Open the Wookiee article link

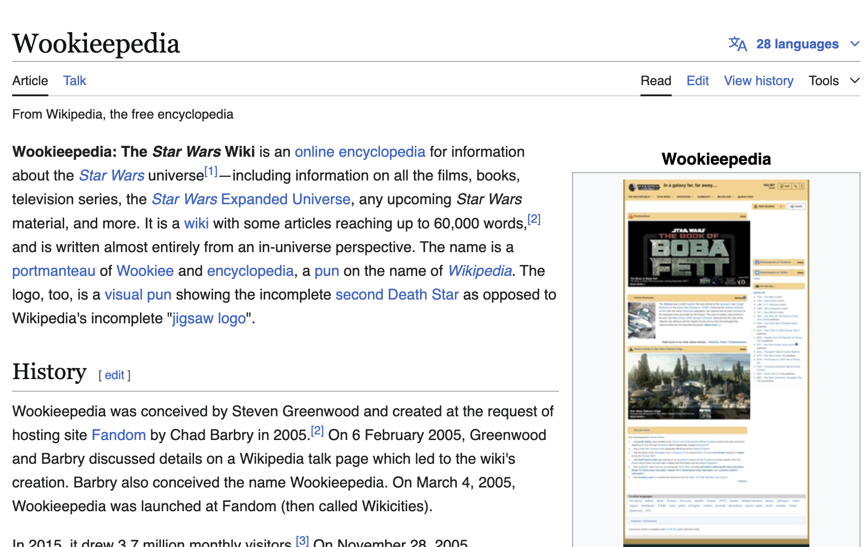pos(145,271)
